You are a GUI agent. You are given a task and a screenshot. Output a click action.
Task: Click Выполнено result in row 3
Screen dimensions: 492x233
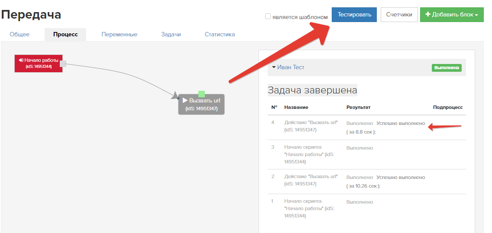(359, 148)
